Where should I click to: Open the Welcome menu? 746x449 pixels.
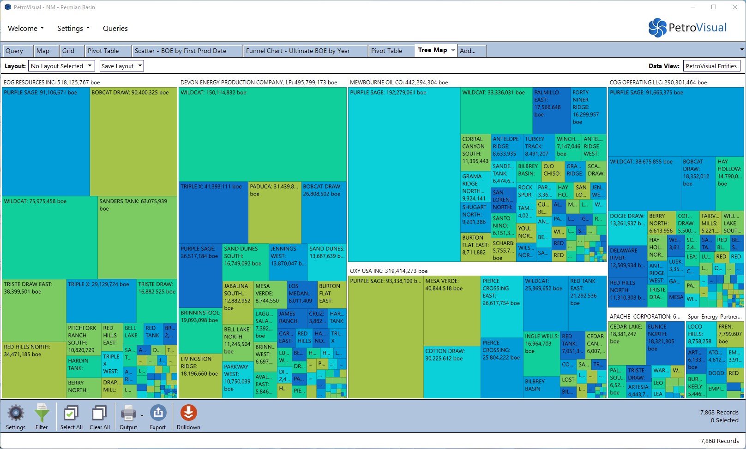pos(26,28)
